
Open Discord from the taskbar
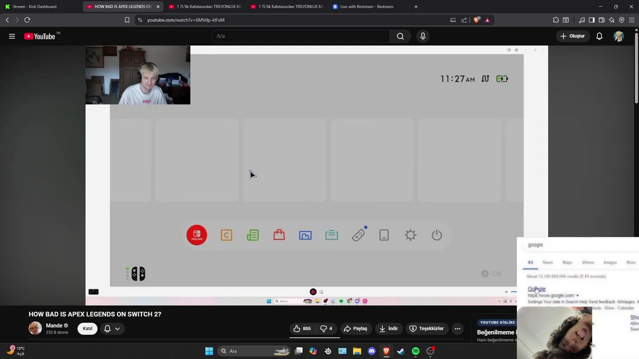(x=371, y=351)
